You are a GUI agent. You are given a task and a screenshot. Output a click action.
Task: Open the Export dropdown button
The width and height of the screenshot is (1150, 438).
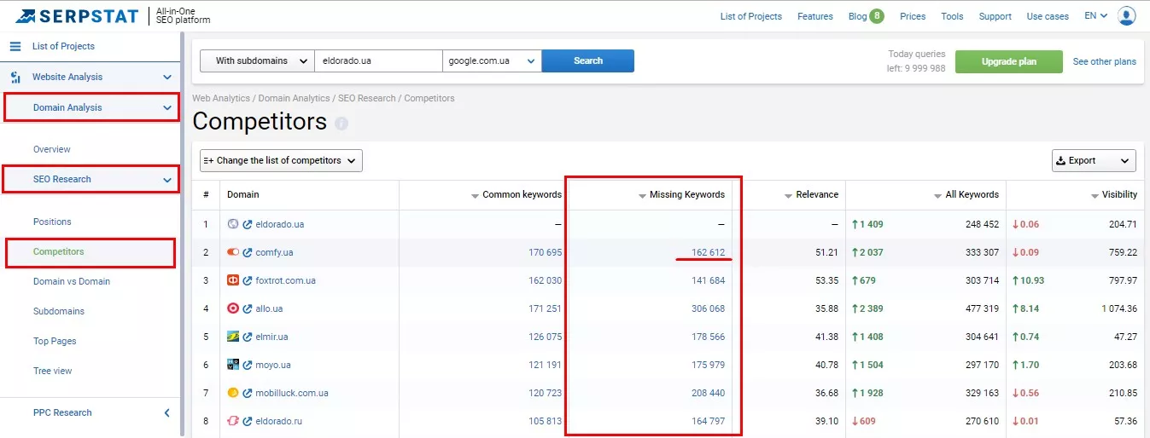pos(1094,160)
